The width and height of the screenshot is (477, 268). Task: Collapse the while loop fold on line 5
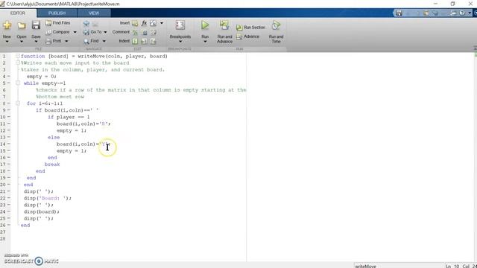pos(18,83)
